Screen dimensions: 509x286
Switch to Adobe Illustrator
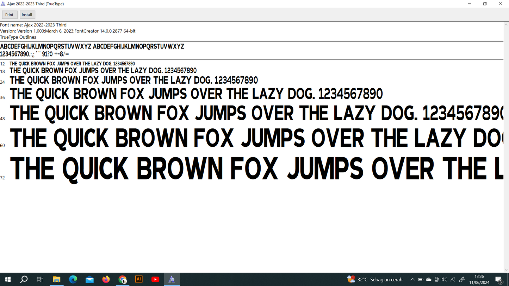(x=139, y=279)
